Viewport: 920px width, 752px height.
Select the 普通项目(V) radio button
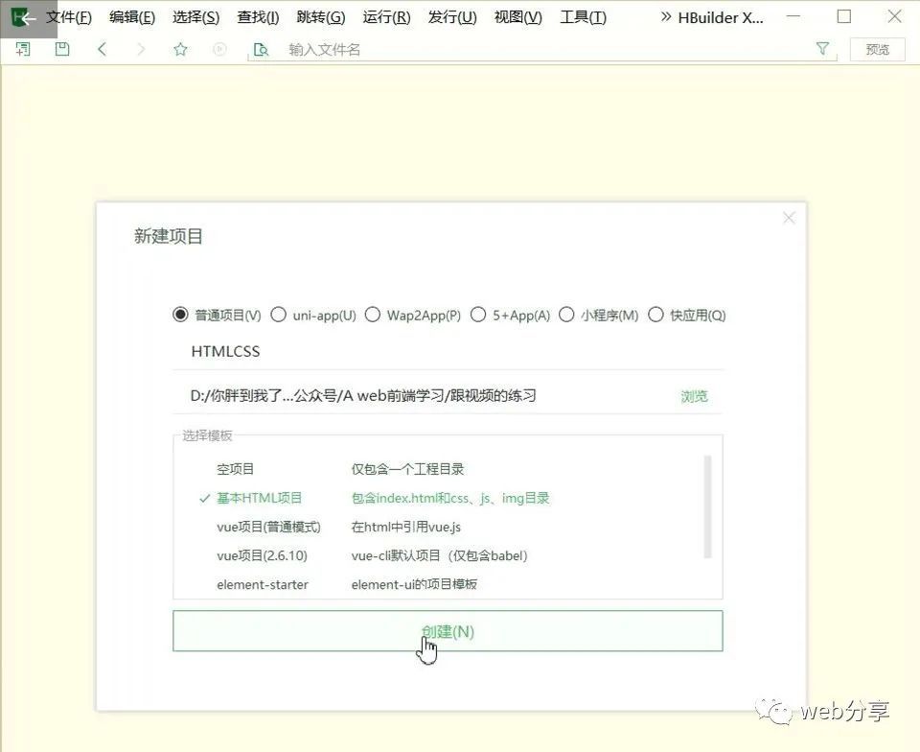(x=180, y=315)
